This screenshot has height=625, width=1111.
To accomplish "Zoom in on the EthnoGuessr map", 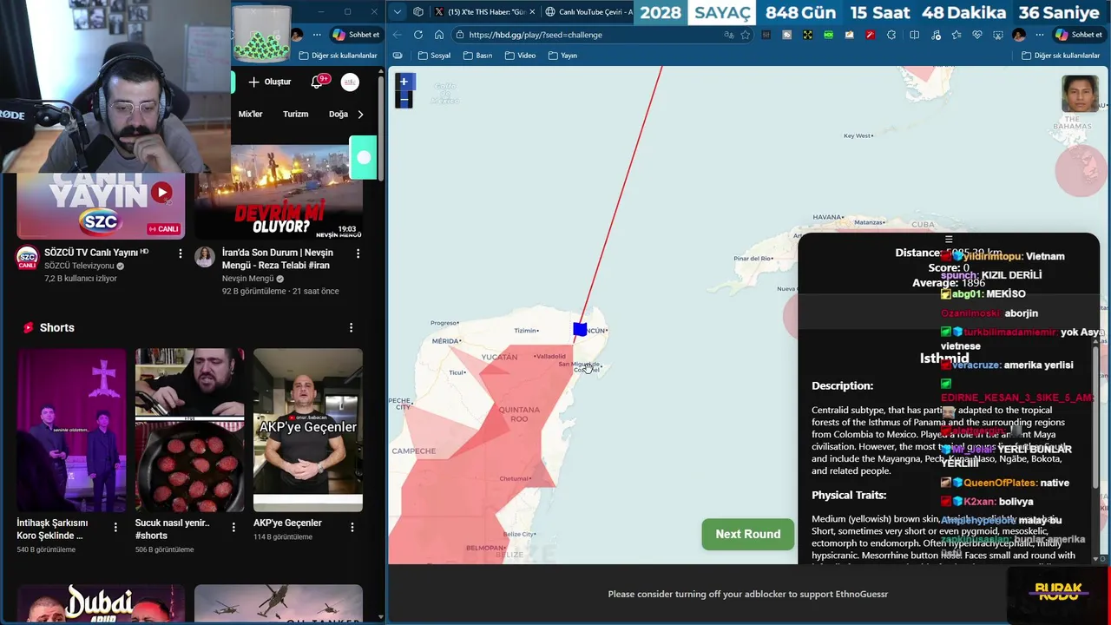I will click(x=404, y=82).
